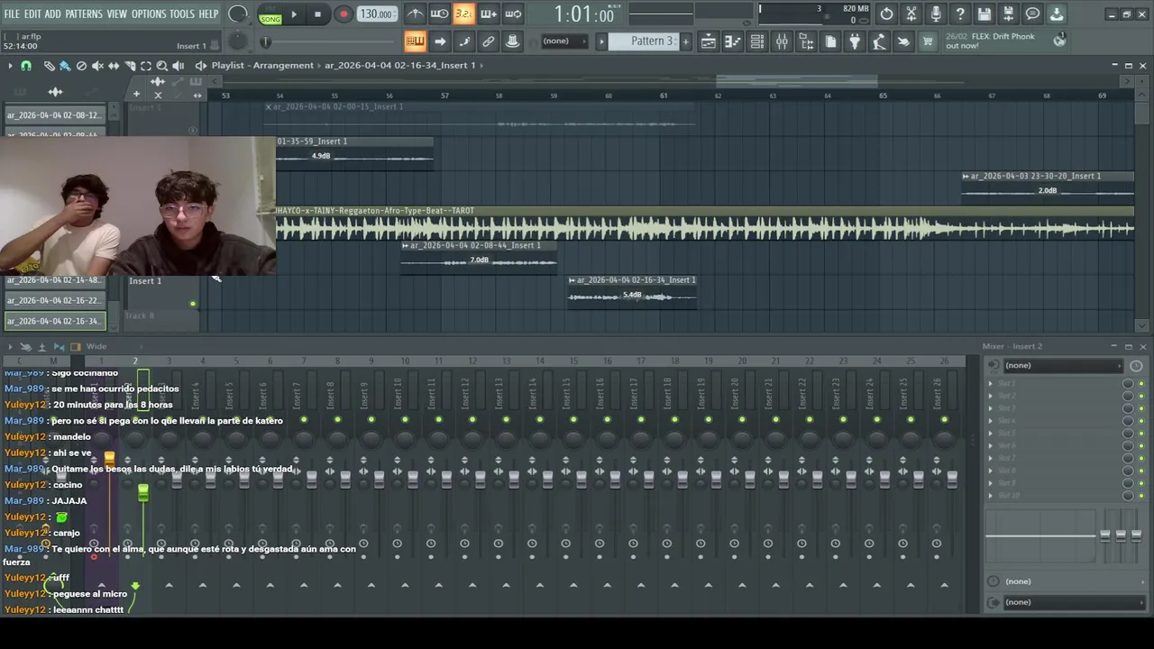This screenshot has height=649, width=1154.
Task: Open the Piano roll view icon
Action: click(733, 41)
